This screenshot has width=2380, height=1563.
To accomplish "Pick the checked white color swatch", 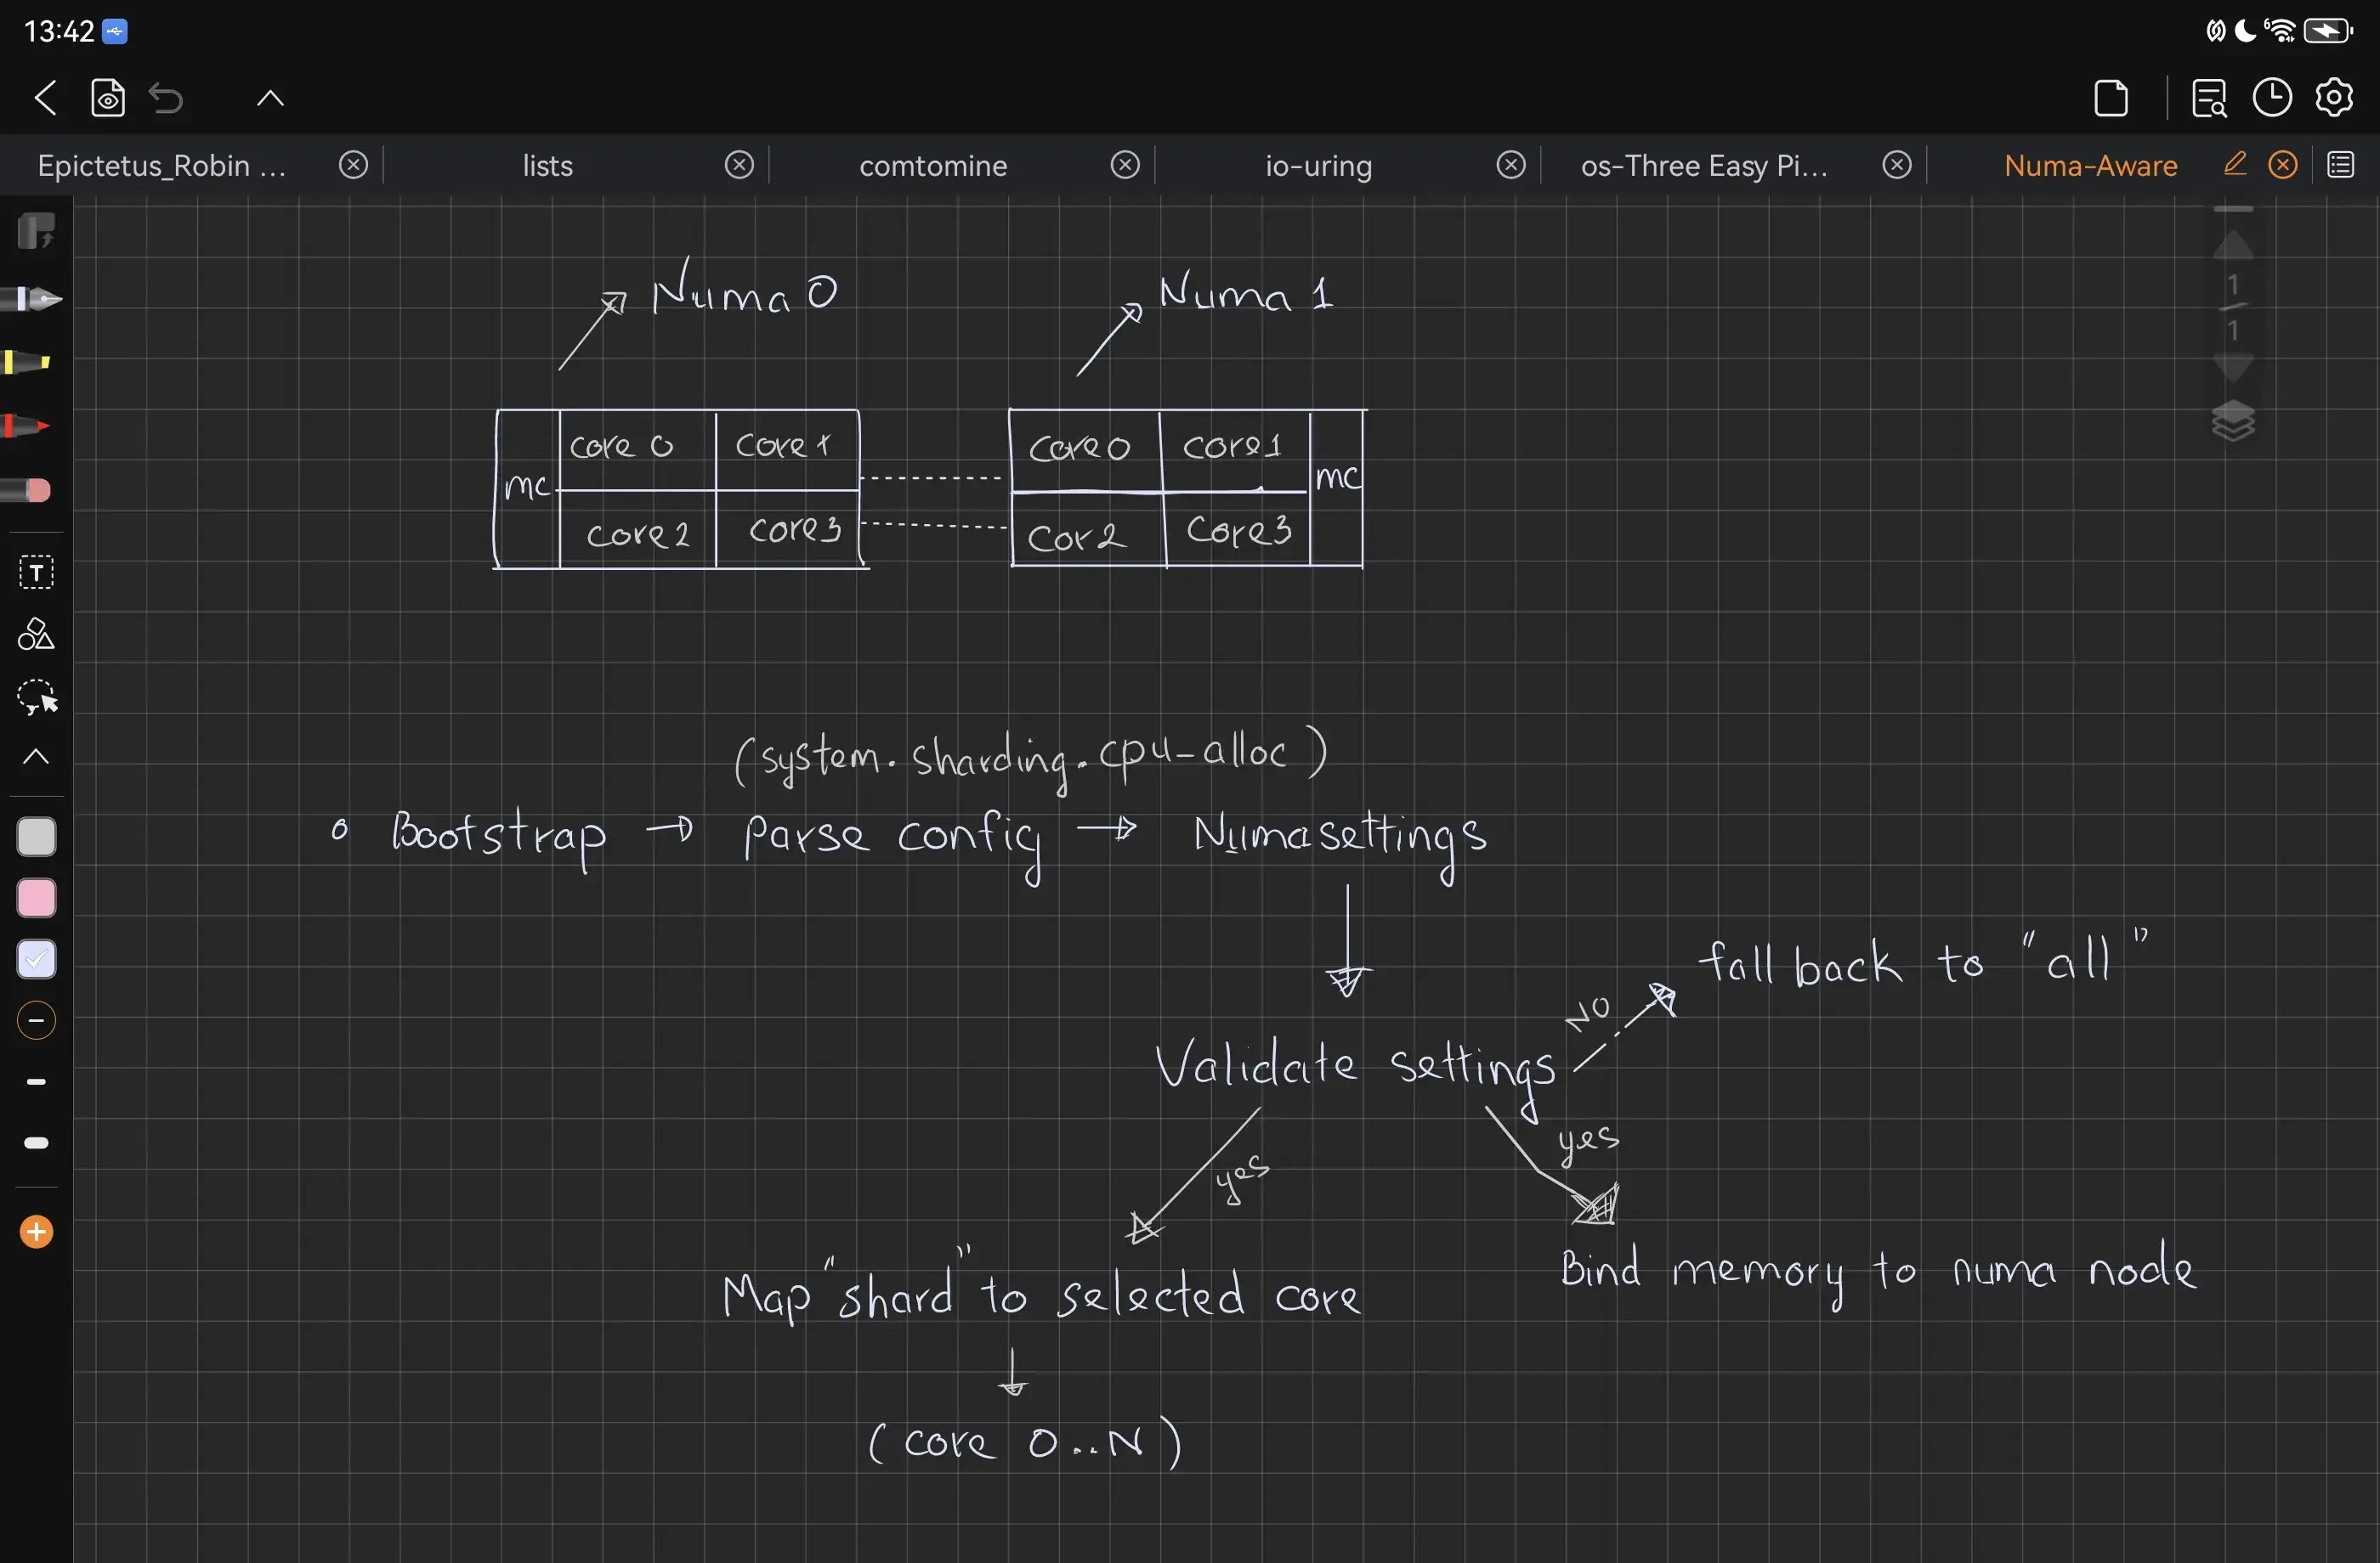I will (x=37, y=961).
